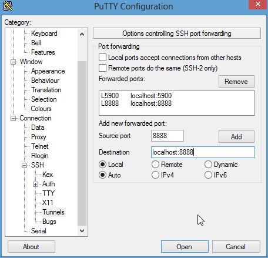Open the Features category
268x258 pixels.
click(43, 52)
